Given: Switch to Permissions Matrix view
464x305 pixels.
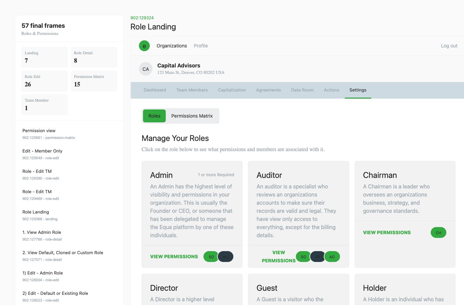Looking at the screenshot, I should coord(192,116).
